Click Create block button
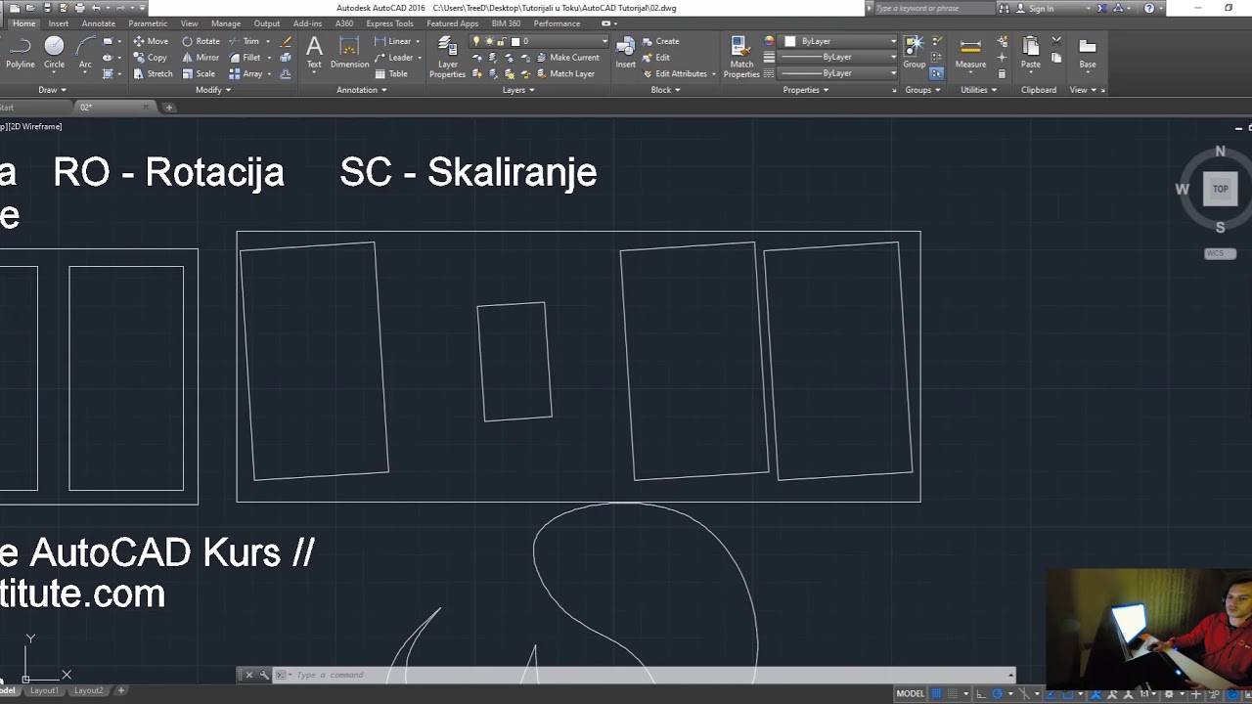 [660, 41]
